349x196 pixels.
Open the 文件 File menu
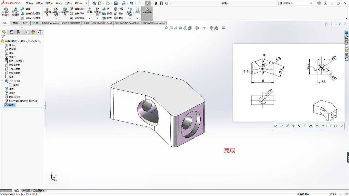point(29,3)
